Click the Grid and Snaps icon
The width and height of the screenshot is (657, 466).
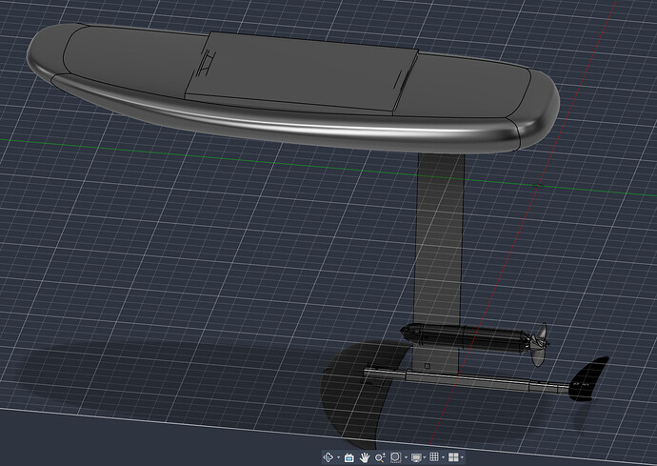(434, 456)
